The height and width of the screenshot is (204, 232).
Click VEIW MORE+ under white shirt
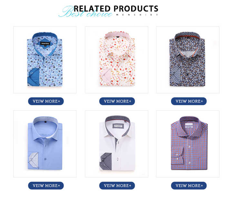[x=117, y=186]
